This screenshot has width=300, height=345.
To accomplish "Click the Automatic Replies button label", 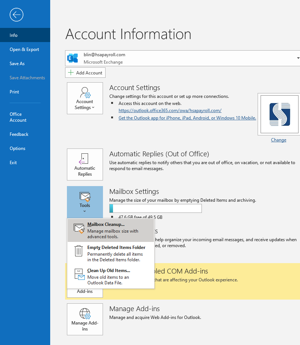I will [85, 171].
